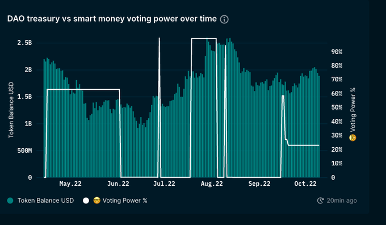Click the 2.5B y-axis tick label
This screenshot has width=386, height=225.
(24, 43)
